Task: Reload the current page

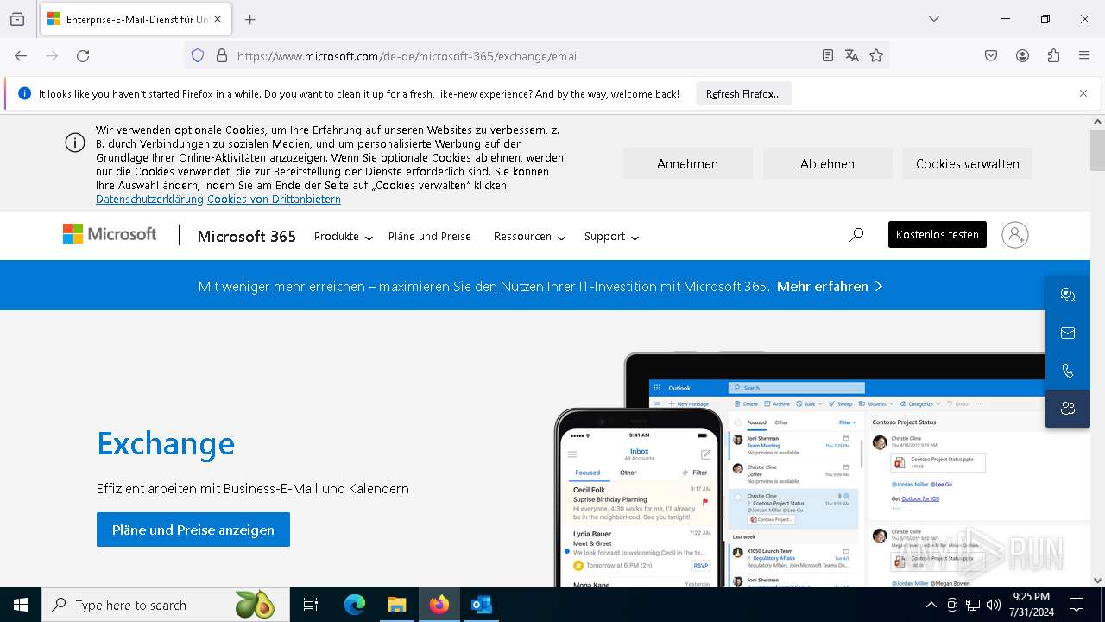Action: coord(83,55)
